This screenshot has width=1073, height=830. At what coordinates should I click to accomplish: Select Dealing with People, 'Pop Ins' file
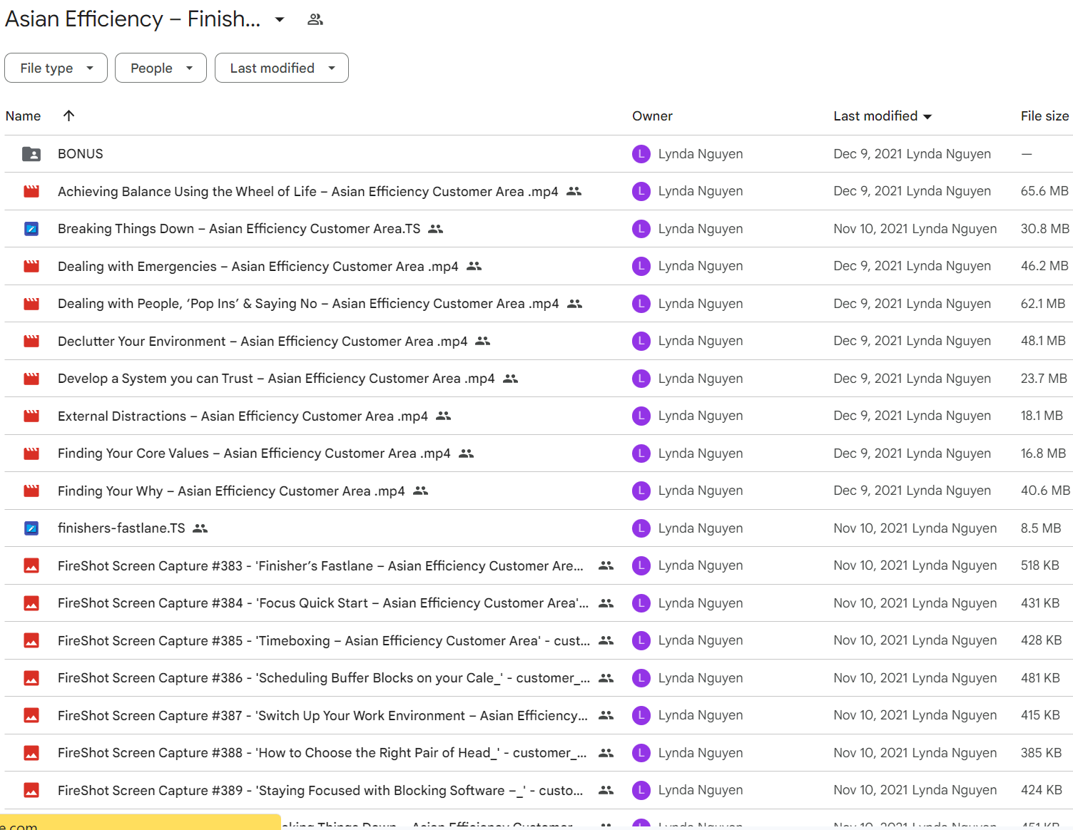(x=308, y=304)
